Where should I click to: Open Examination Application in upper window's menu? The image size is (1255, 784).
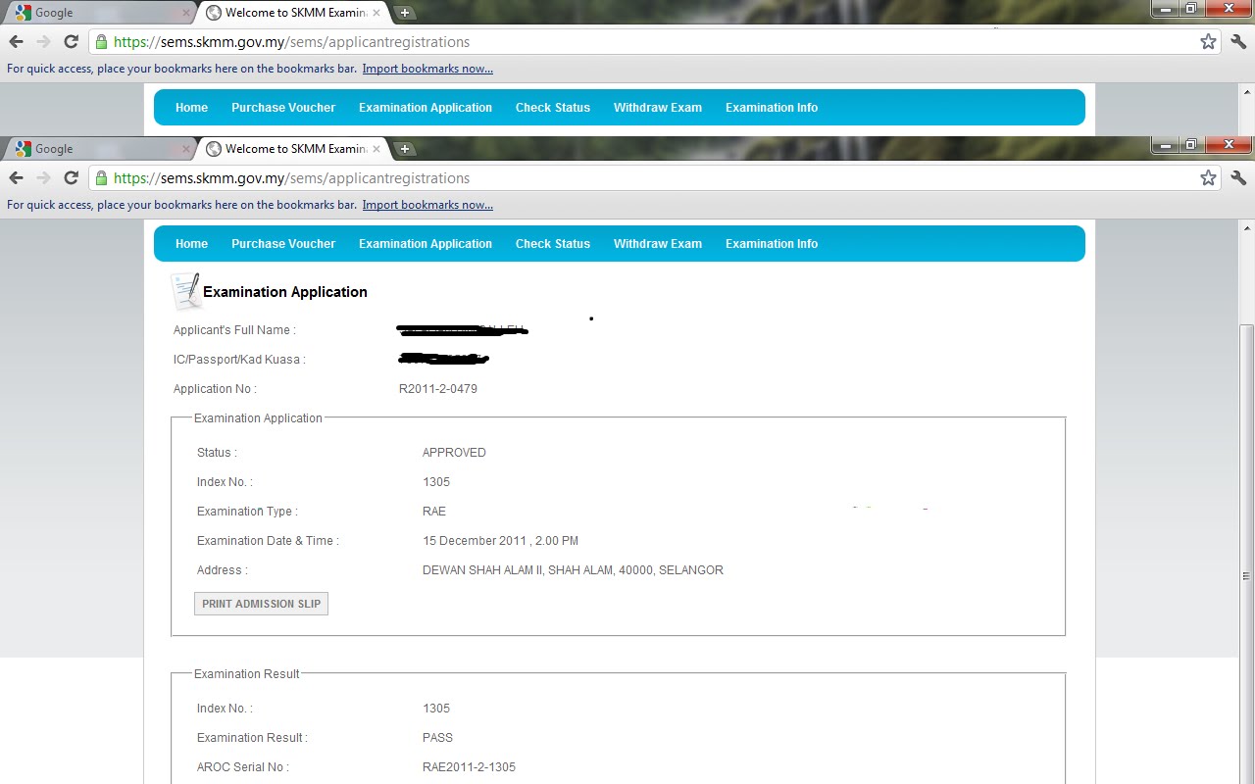tap(426, 108)
